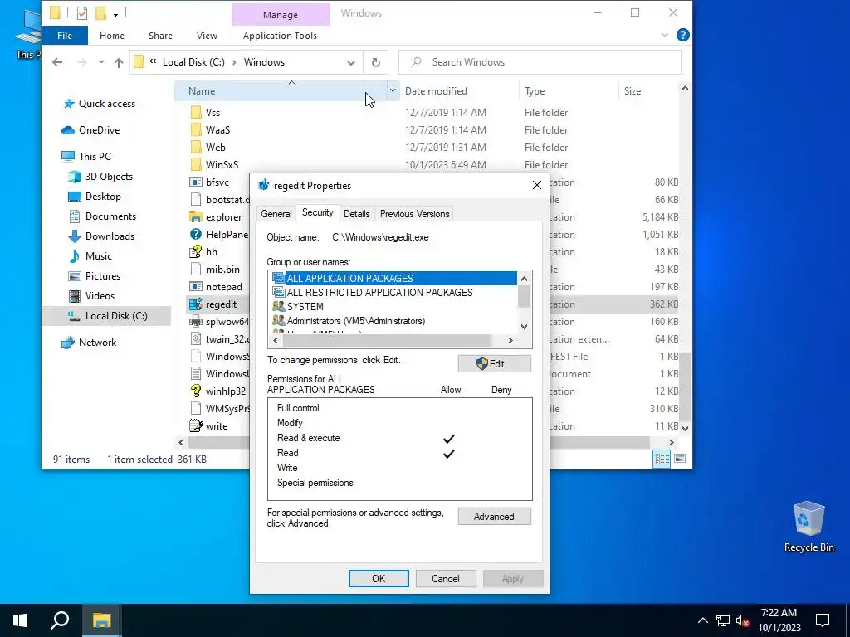Select Administrators (VM5\Administrators) entry
Image resolution: width=850 pixels, height=637 pixels.
coord(394,321)
